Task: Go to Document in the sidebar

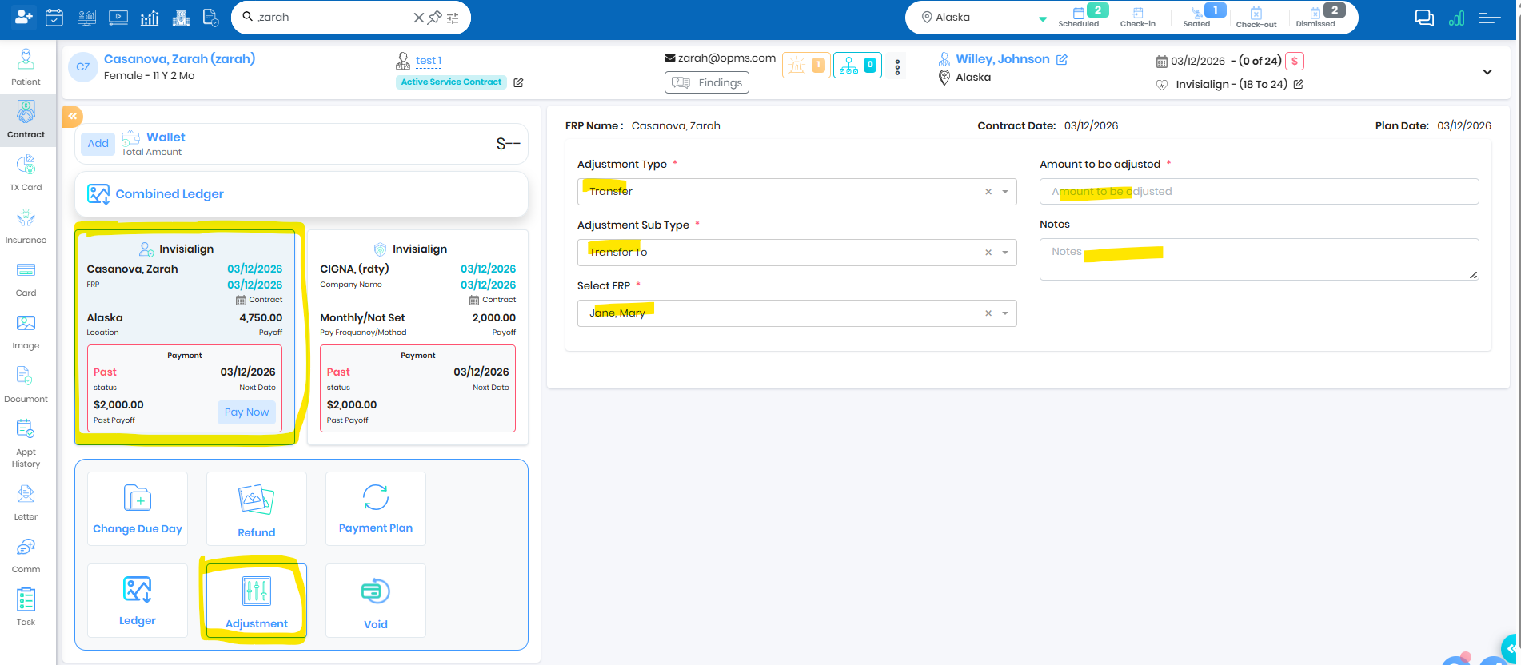Action: [26, 384]
